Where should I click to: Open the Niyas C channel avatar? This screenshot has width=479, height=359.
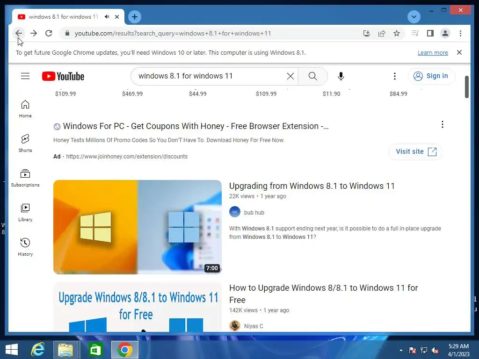[235, 326]
